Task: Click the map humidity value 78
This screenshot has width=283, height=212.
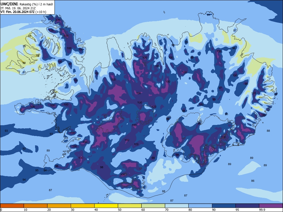Action: tap(24, 46)
